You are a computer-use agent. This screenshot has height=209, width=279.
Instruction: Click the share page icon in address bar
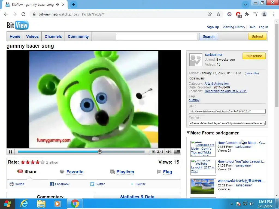click(210, 14)
